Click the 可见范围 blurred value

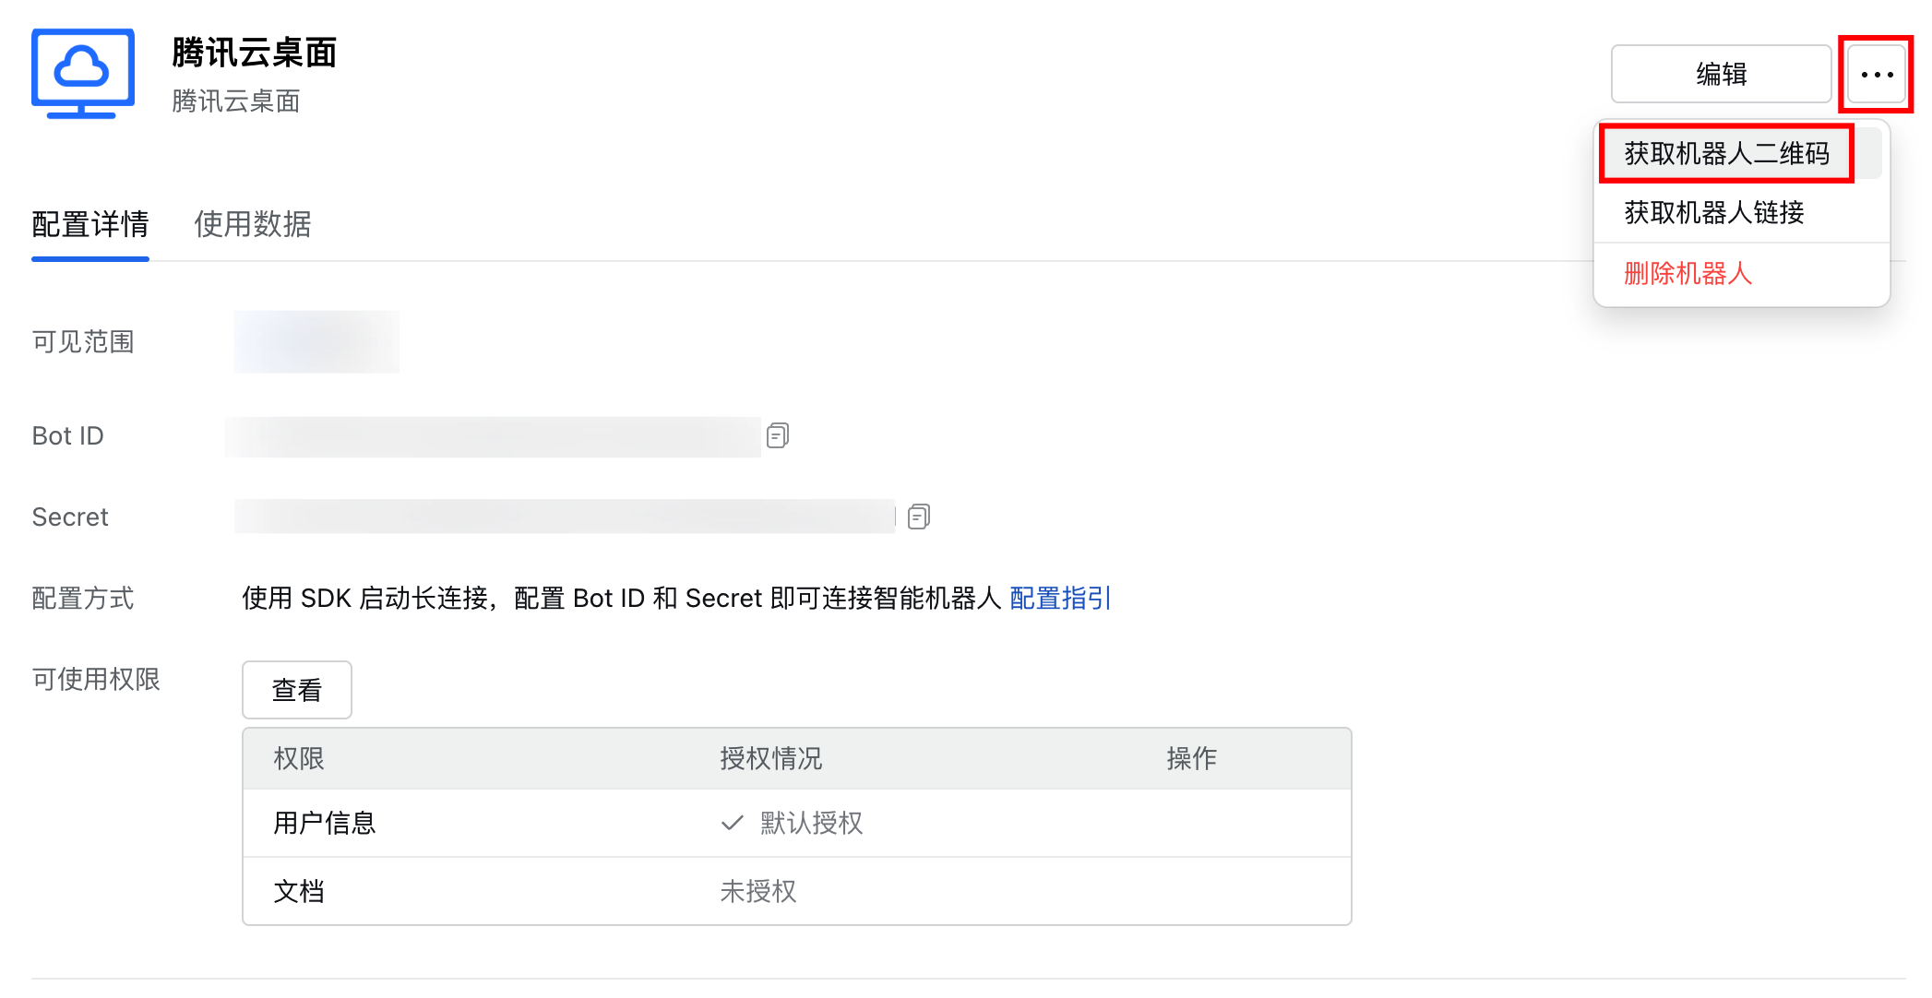pyautogui.click(x=316, y=342)
